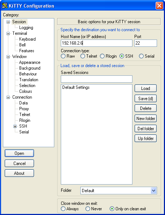The width and height of the screenshot is (165, 215).
Task: Select Default Settings in session list
Action: pos(76,87)
